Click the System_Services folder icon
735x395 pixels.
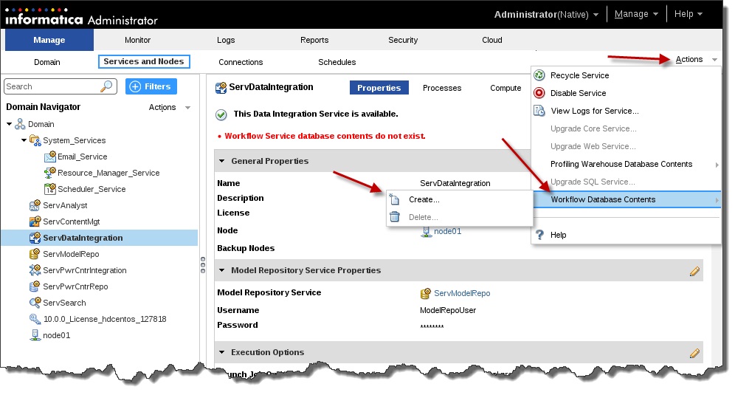point(35,140)
